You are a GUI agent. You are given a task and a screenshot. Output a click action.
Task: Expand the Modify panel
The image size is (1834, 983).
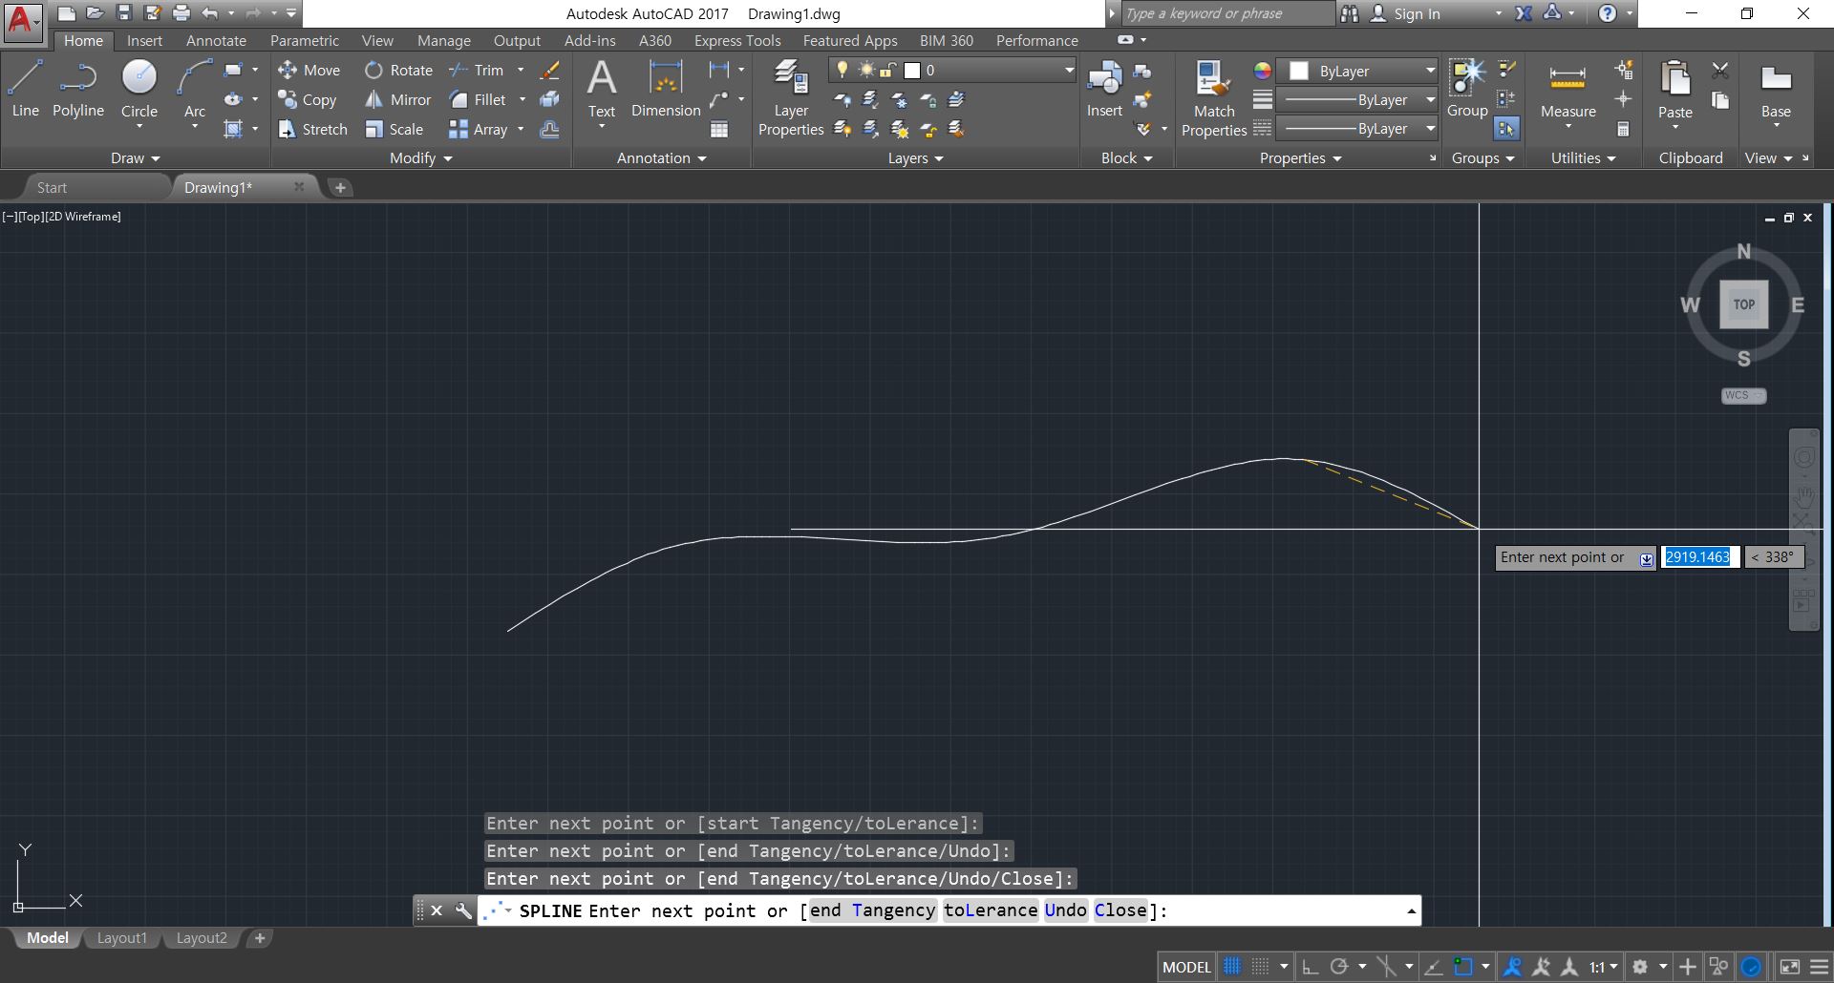click(420, 158)
